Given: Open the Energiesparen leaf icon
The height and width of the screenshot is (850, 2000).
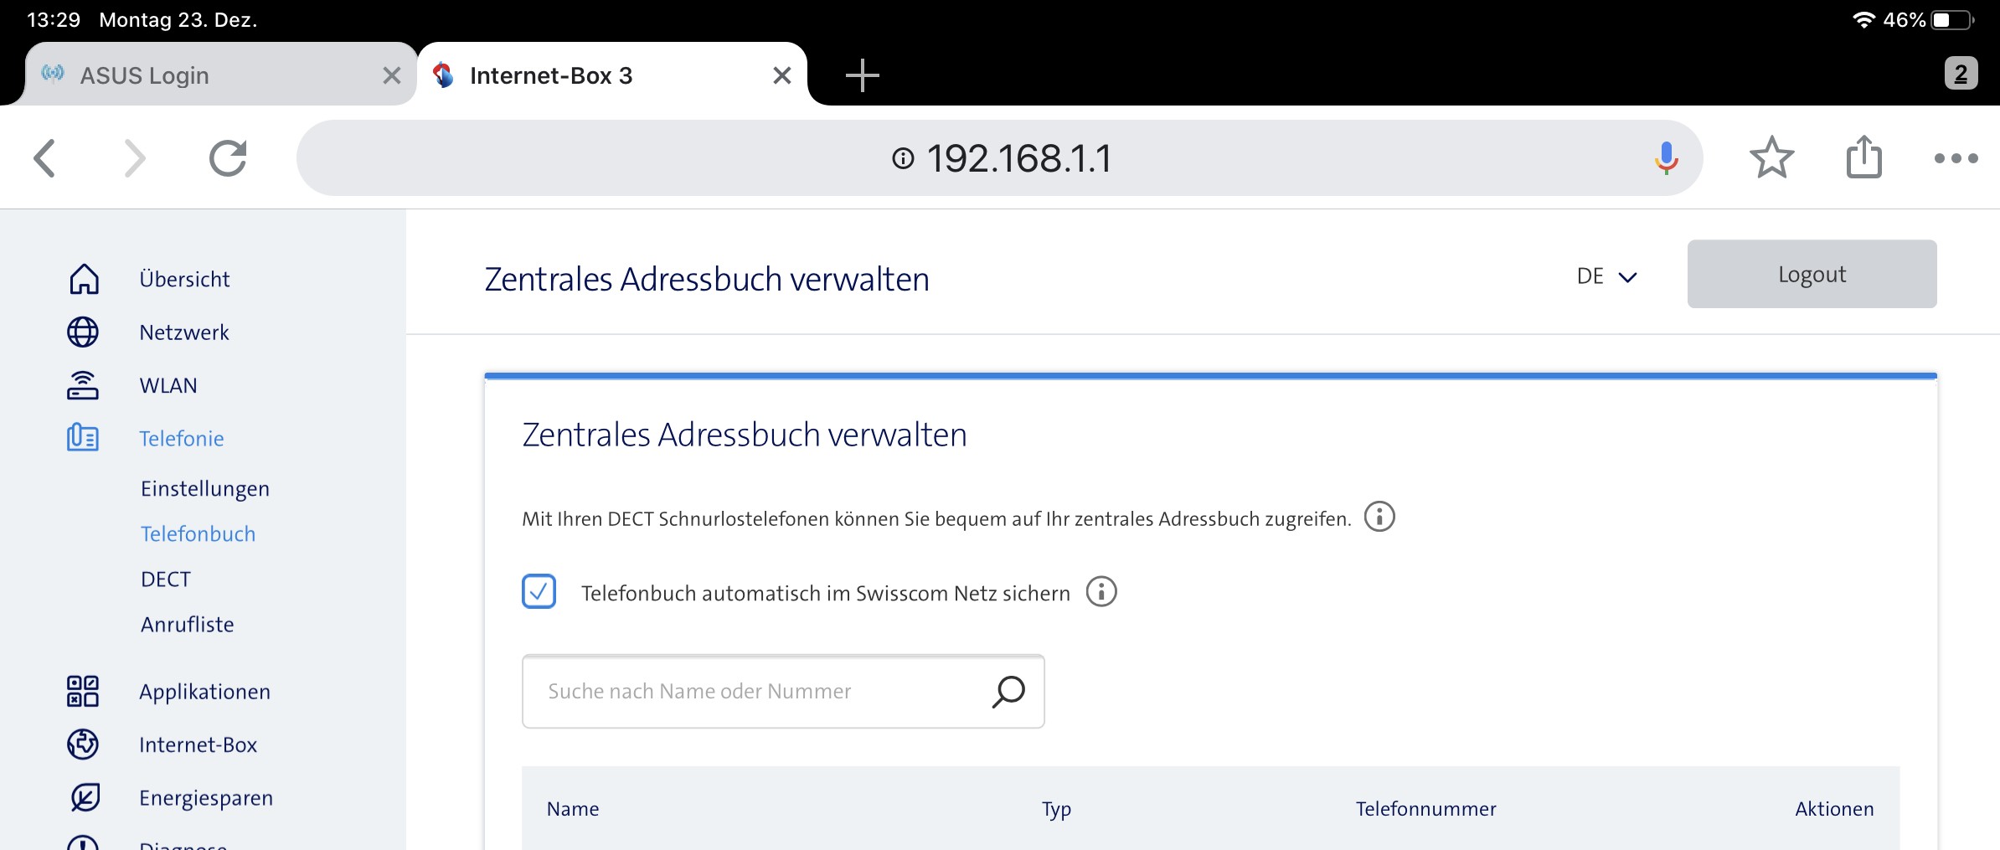Looking at the screenshot, I should pos(83,798).
